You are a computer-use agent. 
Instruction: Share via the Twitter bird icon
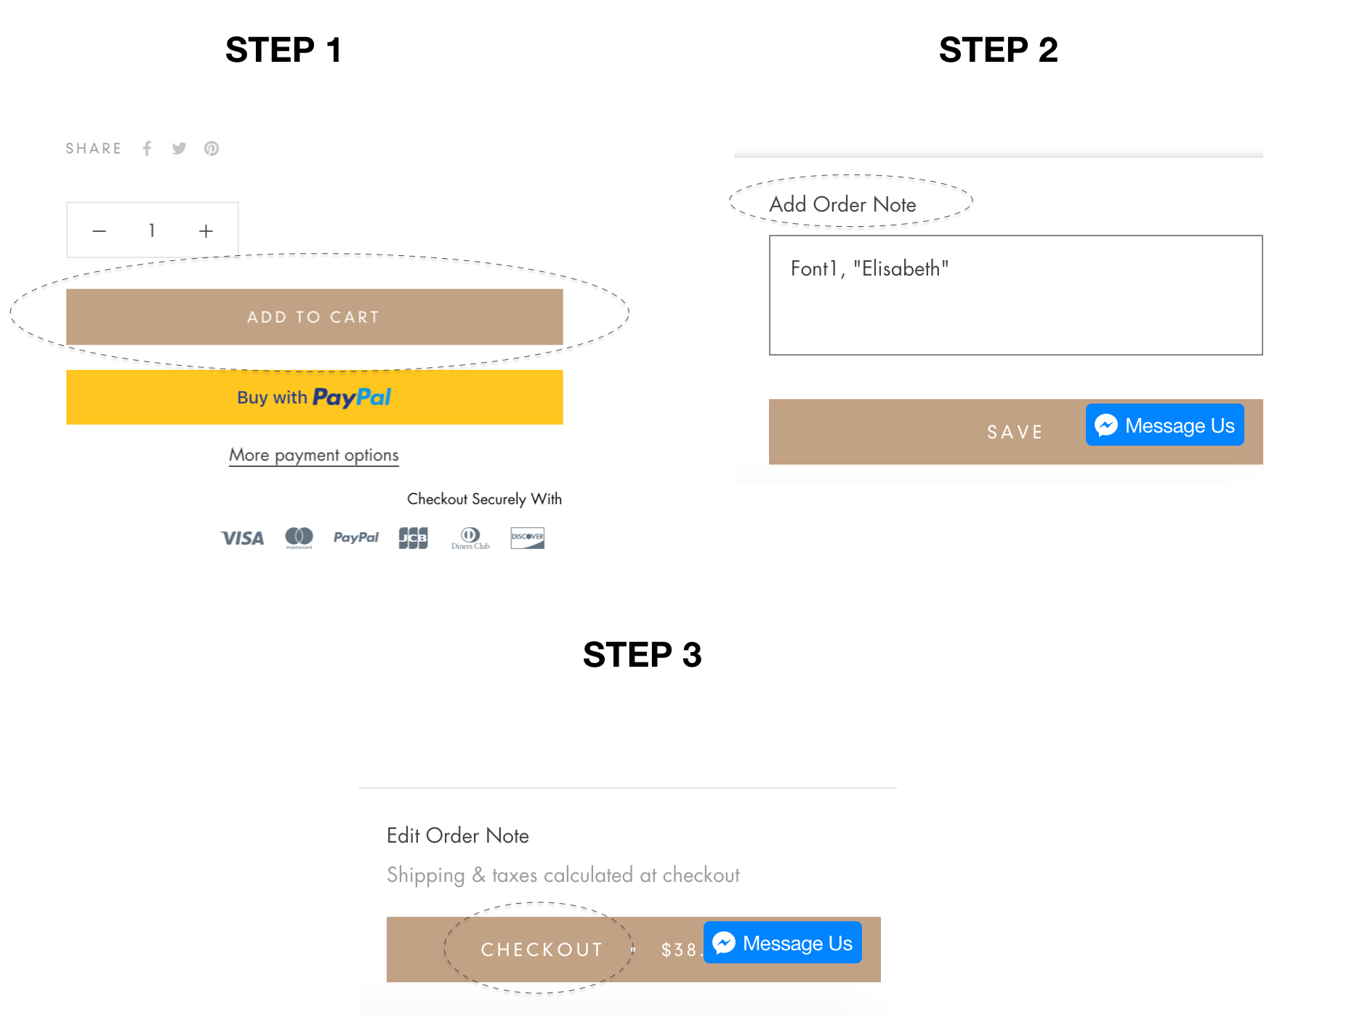(x=179, y=148)
